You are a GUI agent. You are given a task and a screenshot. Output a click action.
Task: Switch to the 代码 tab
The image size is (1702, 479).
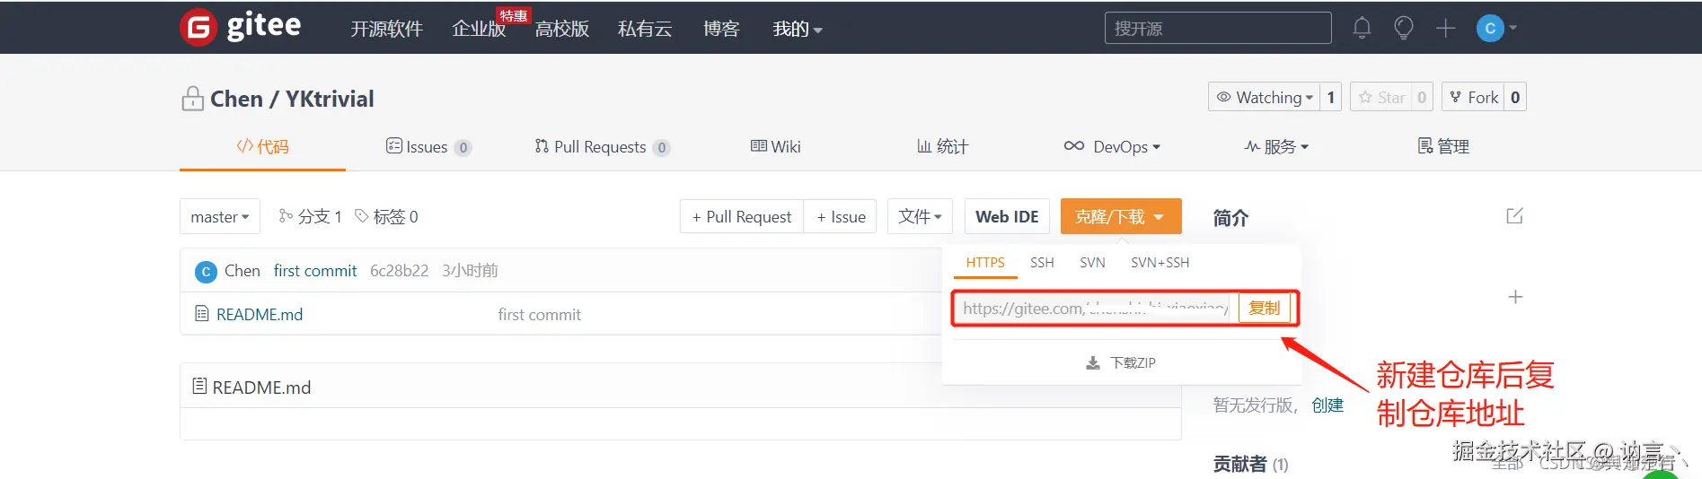[x=262, y=146]
